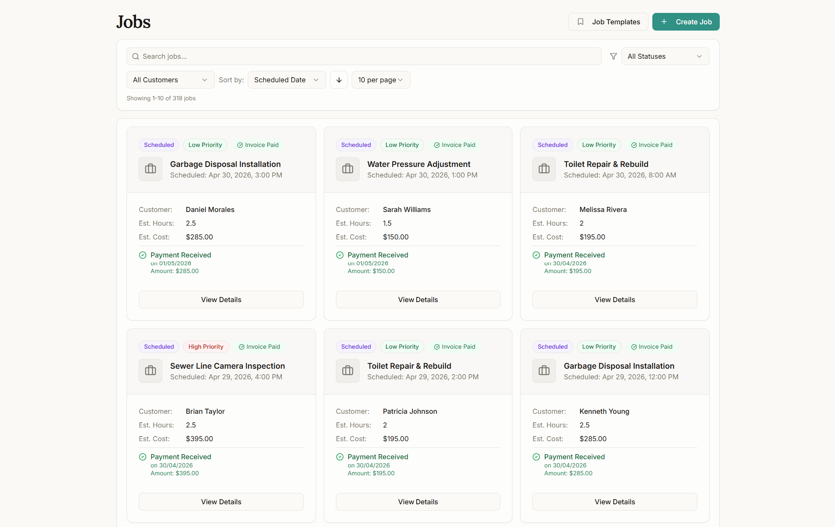The image size is (835, 527).
Task: Click the Garbage Disposal Installation title for Daniel Morales
Action: coord(225,164)
